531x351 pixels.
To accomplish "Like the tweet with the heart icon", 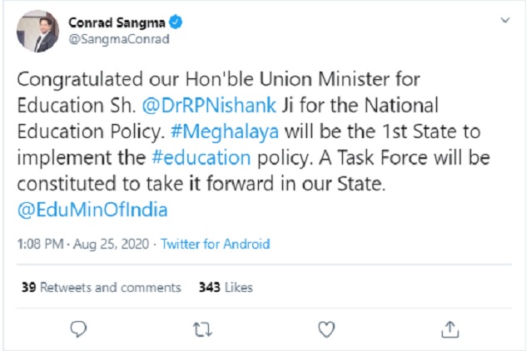I will coord(325,329).
